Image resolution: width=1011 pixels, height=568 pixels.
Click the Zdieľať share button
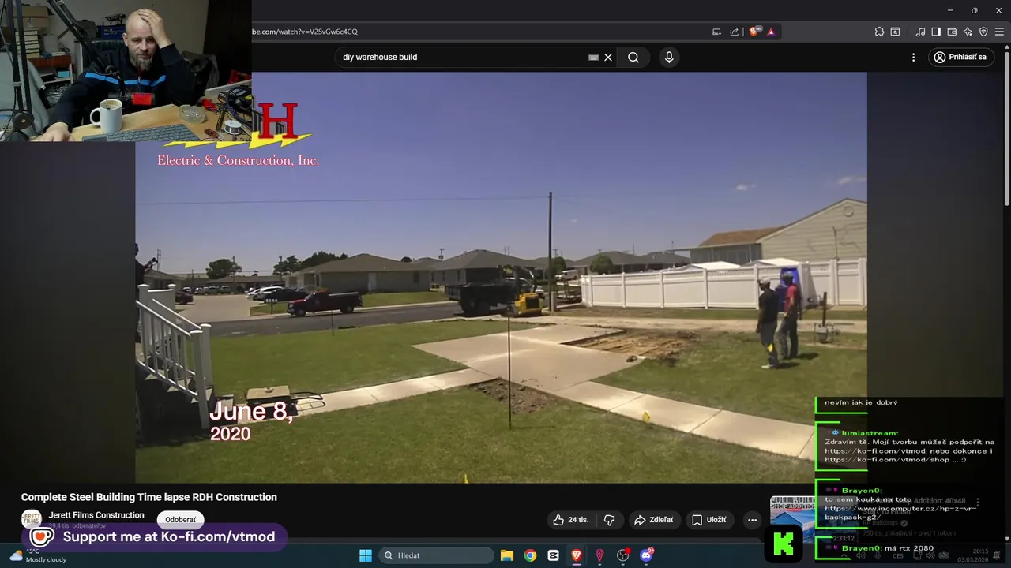[x=654, y=520]
